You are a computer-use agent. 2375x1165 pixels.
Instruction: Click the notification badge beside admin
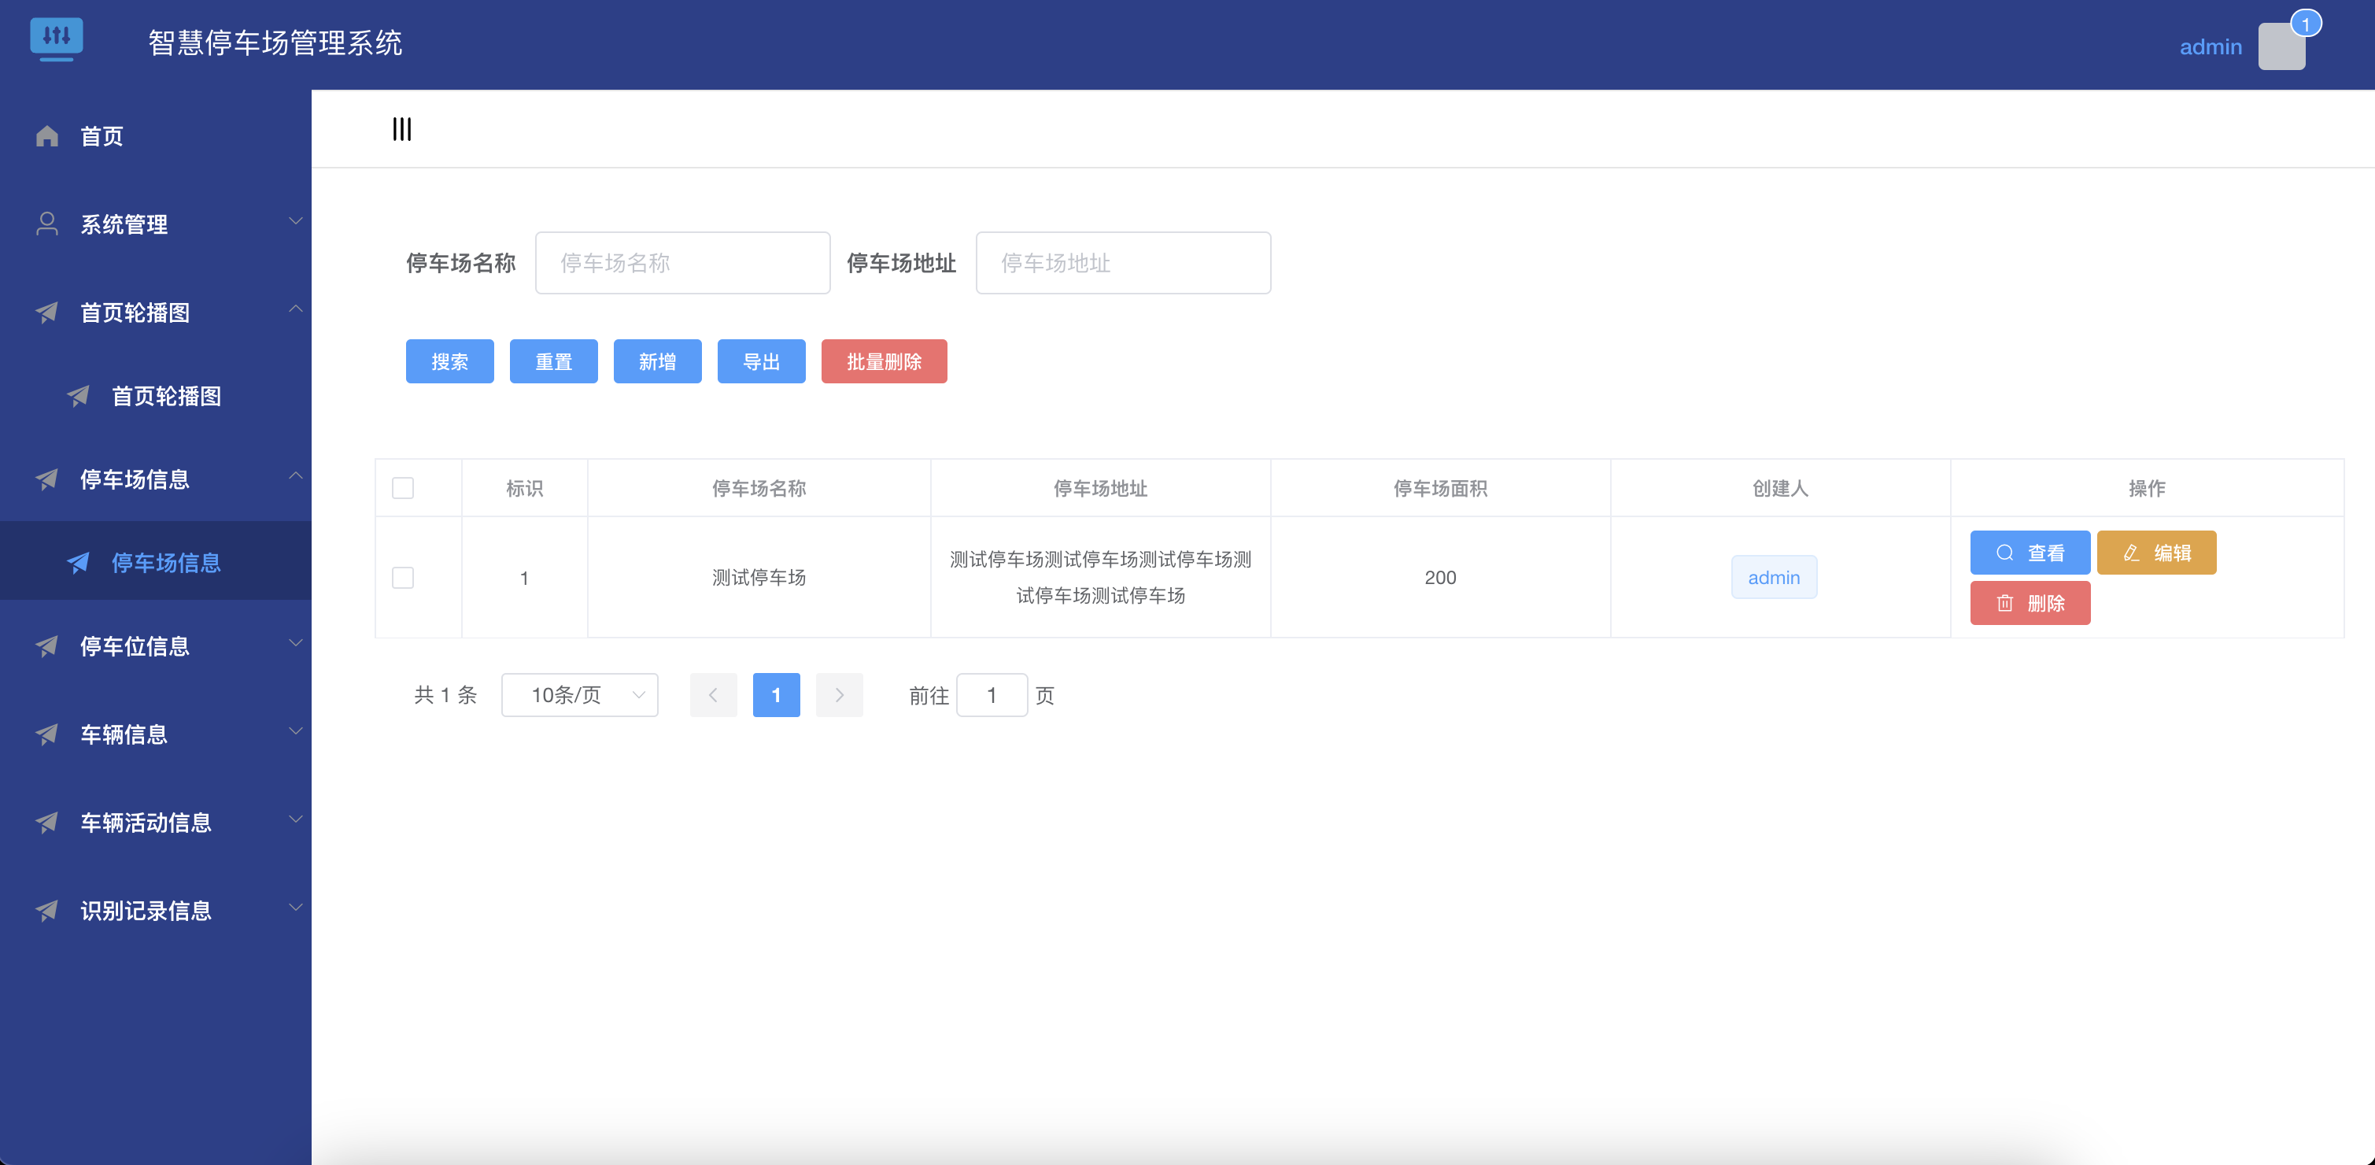point(2307,22)
